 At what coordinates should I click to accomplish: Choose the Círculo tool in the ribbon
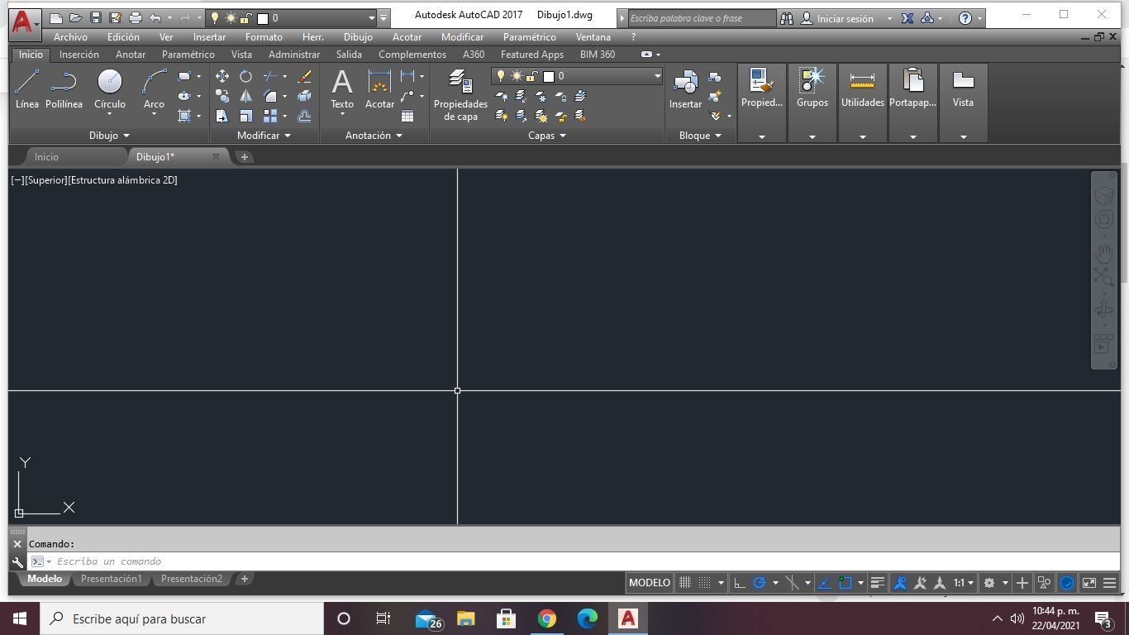(109, 89)
